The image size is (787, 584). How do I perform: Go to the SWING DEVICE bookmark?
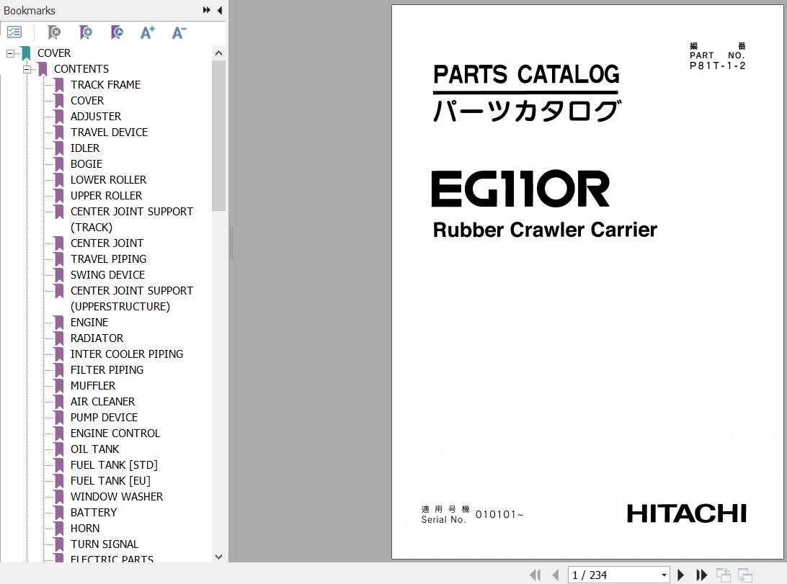(x=107, y=274)
